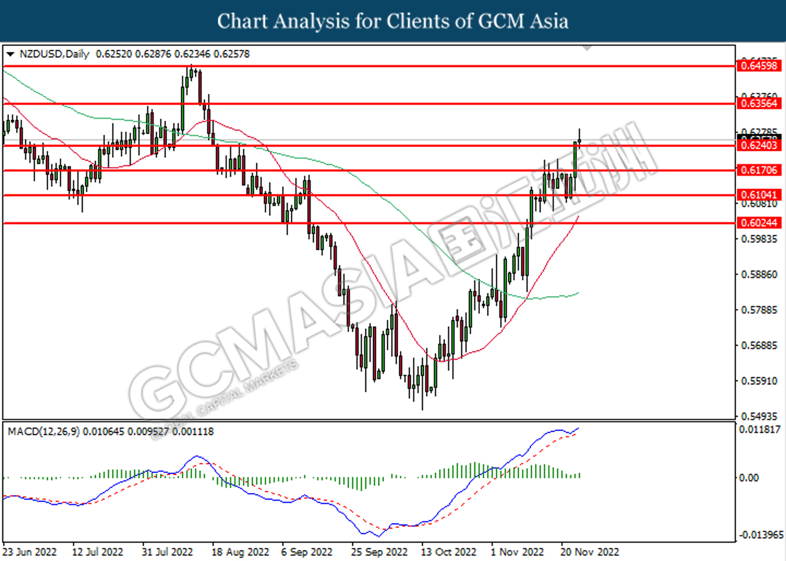Click the 0.62403 red price label
Image resolution: width=786 pixels, height=561 pixels.
(759, 145)
